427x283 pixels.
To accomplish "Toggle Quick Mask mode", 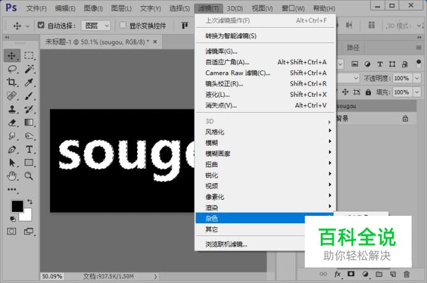I will tap(12, 232).
